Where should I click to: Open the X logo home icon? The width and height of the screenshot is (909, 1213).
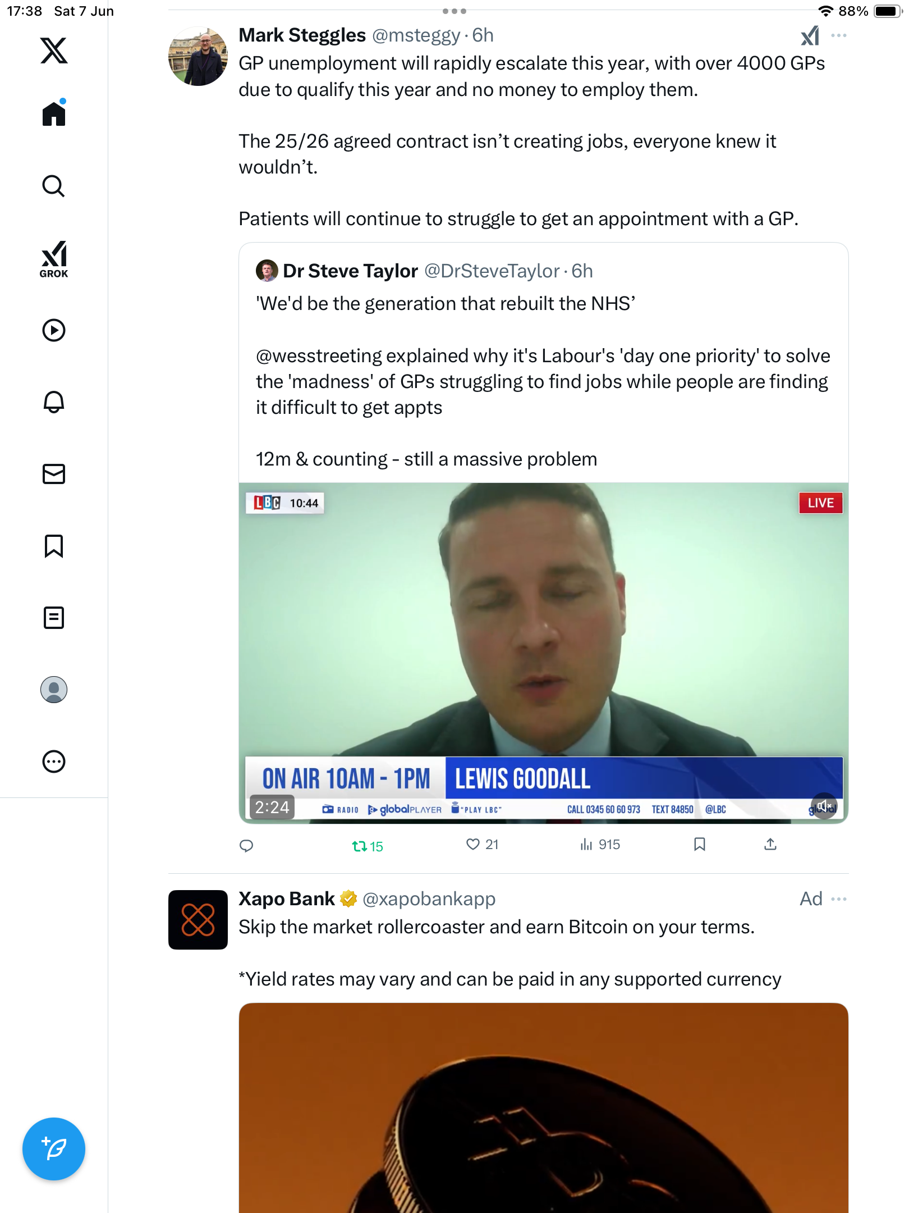tap(54, 51)
